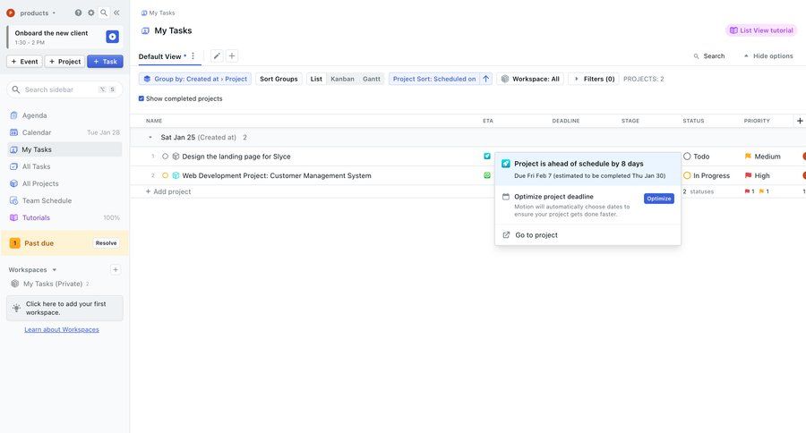Click ETA indicator icon for Design the landing page
806x433 pixels.
coord(487,157)
